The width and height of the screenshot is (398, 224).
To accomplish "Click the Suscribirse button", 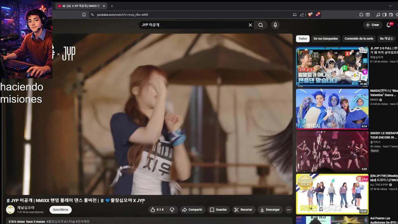I will (x=60, y=210).
